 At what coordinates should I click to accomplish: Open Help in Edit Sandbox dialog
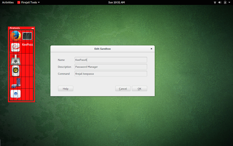(x=65, y=89)
